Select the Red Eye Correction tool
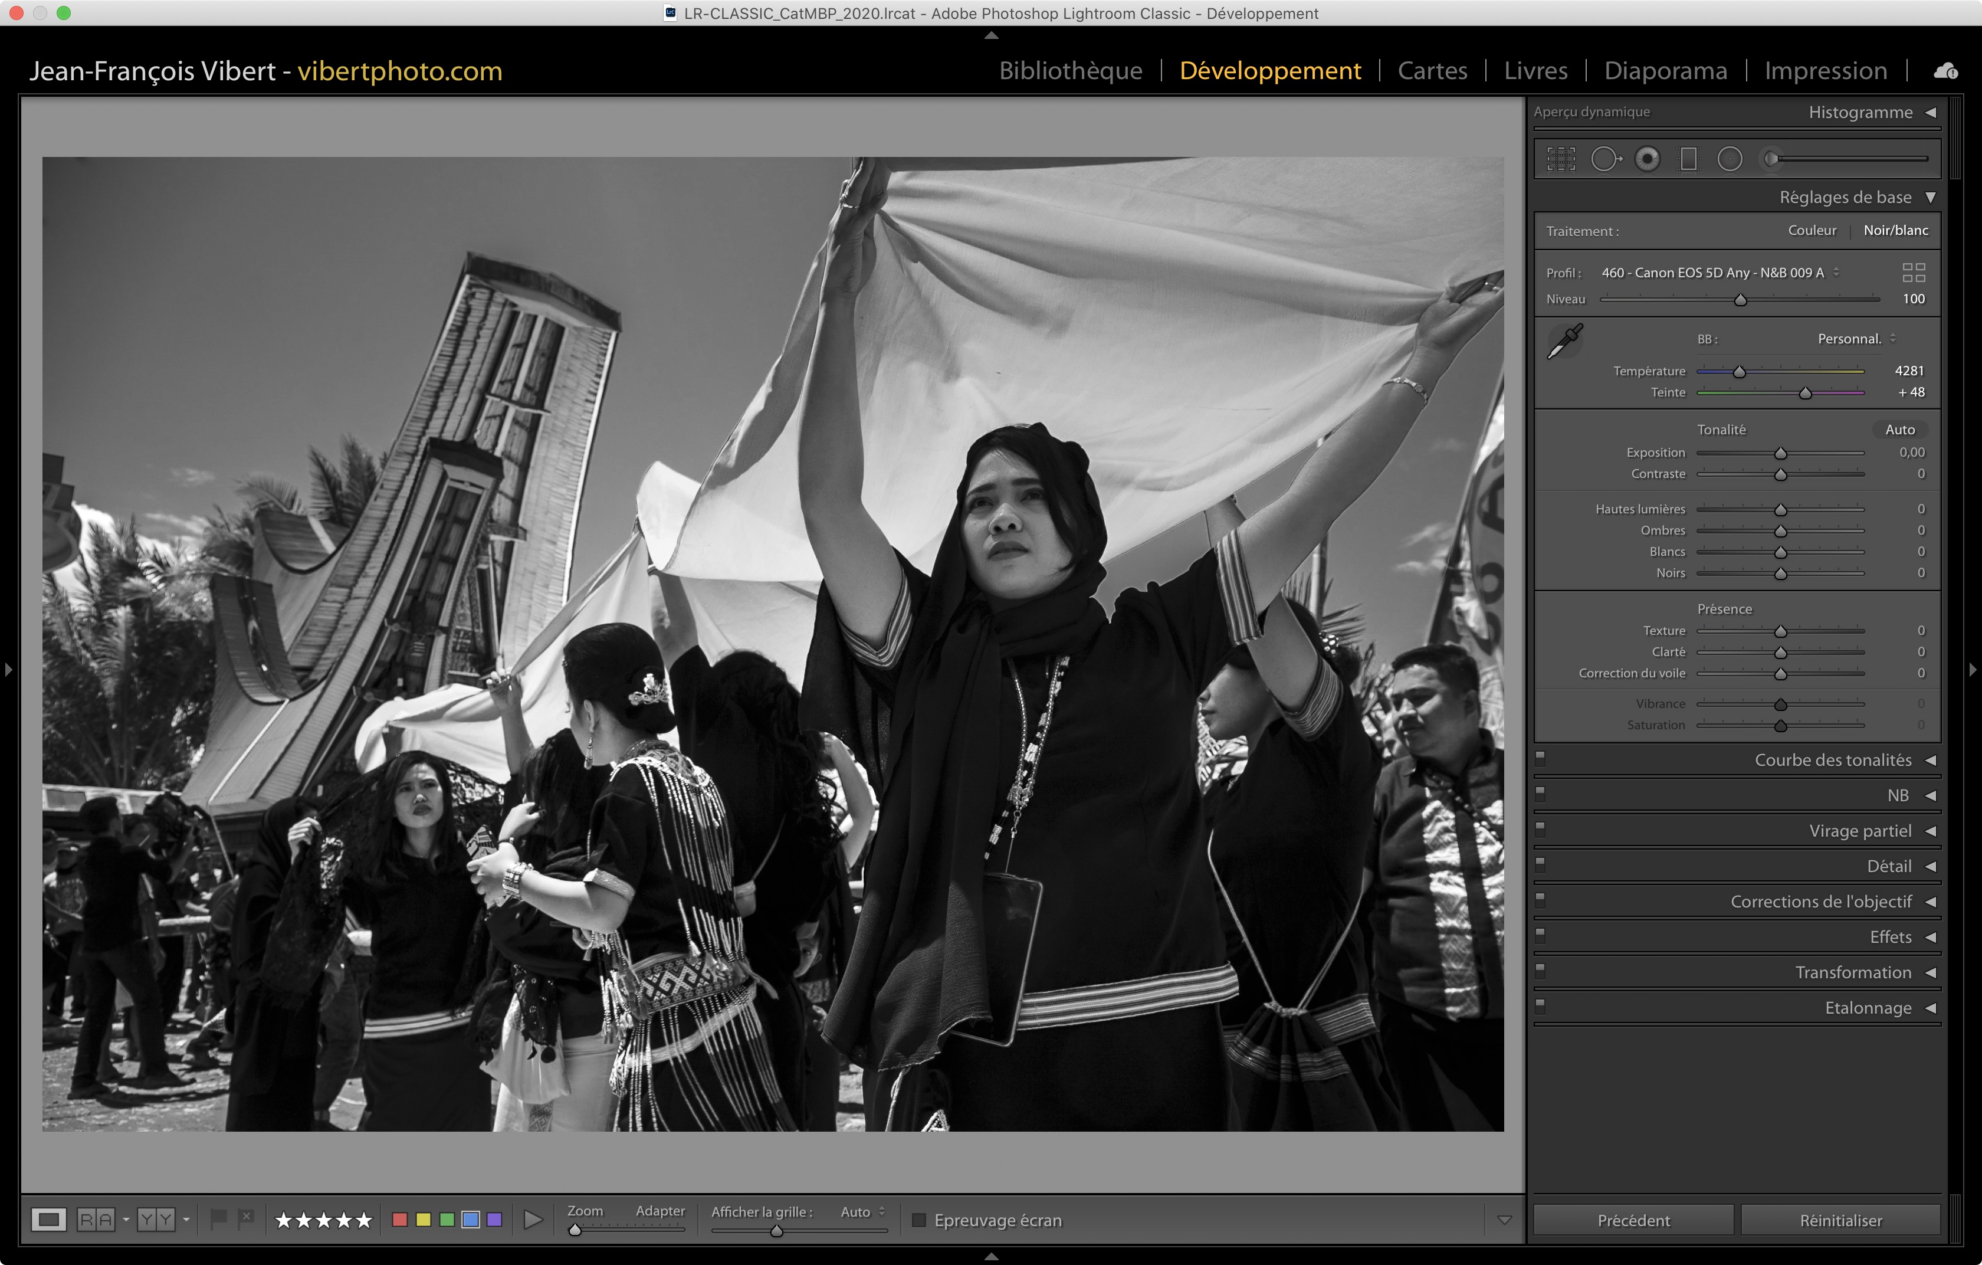Viewport: 1982px width, 1265px height. (x=1647, y=159)
